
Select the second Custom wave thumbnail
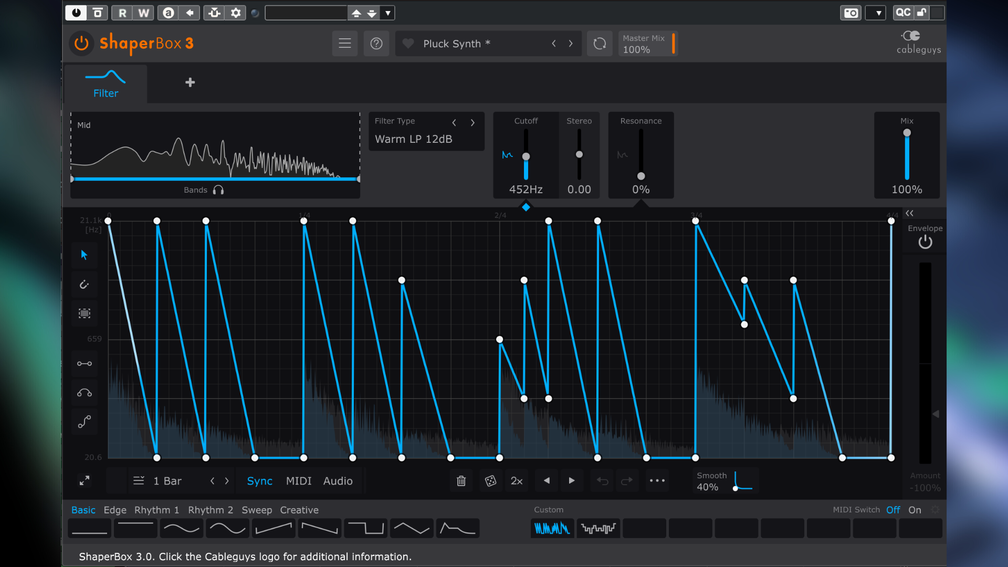[598, 528]
